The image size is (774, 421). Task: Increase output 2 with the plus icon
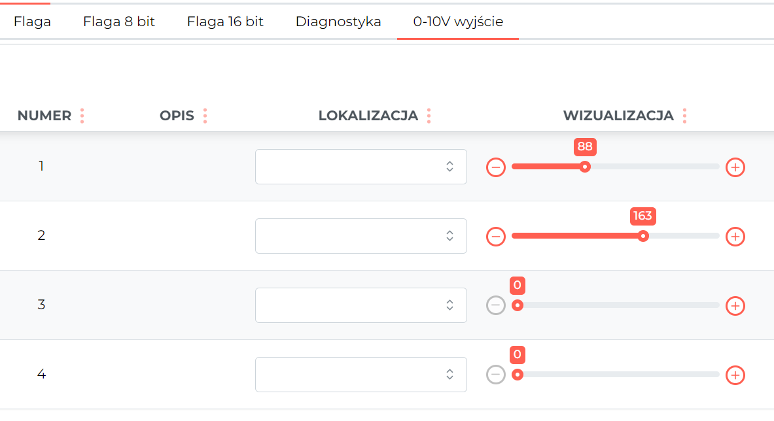tap(735, 237)
